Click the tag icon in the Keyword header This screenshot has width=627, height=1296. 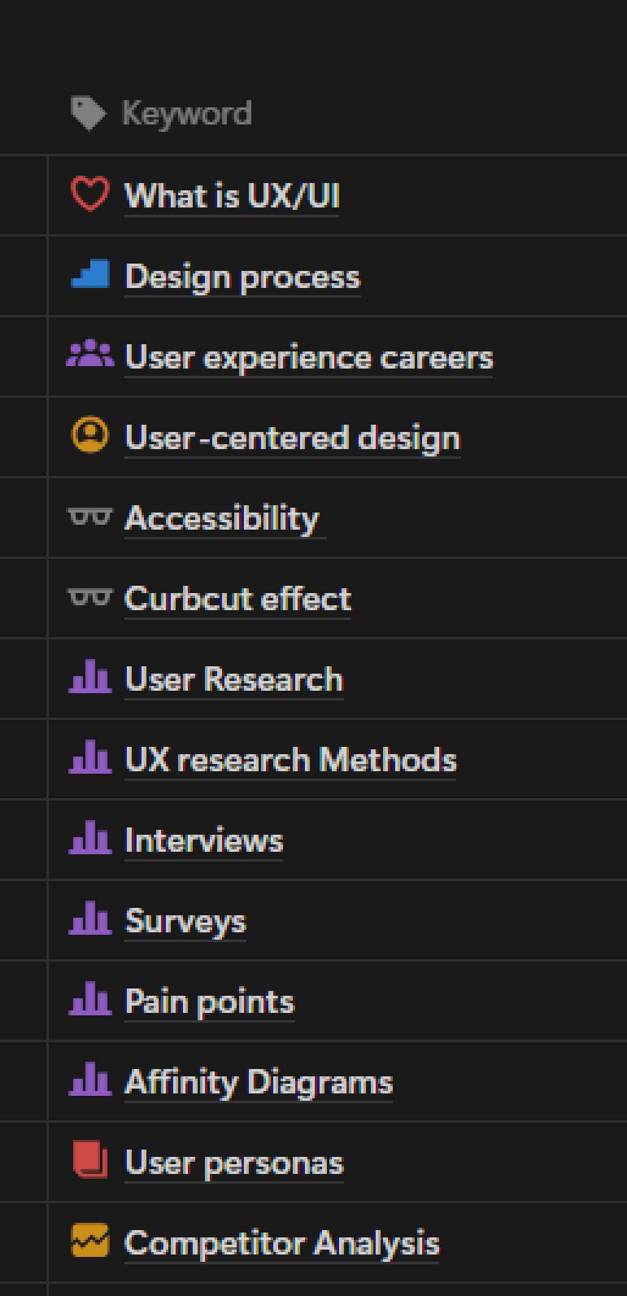(88, 113)
